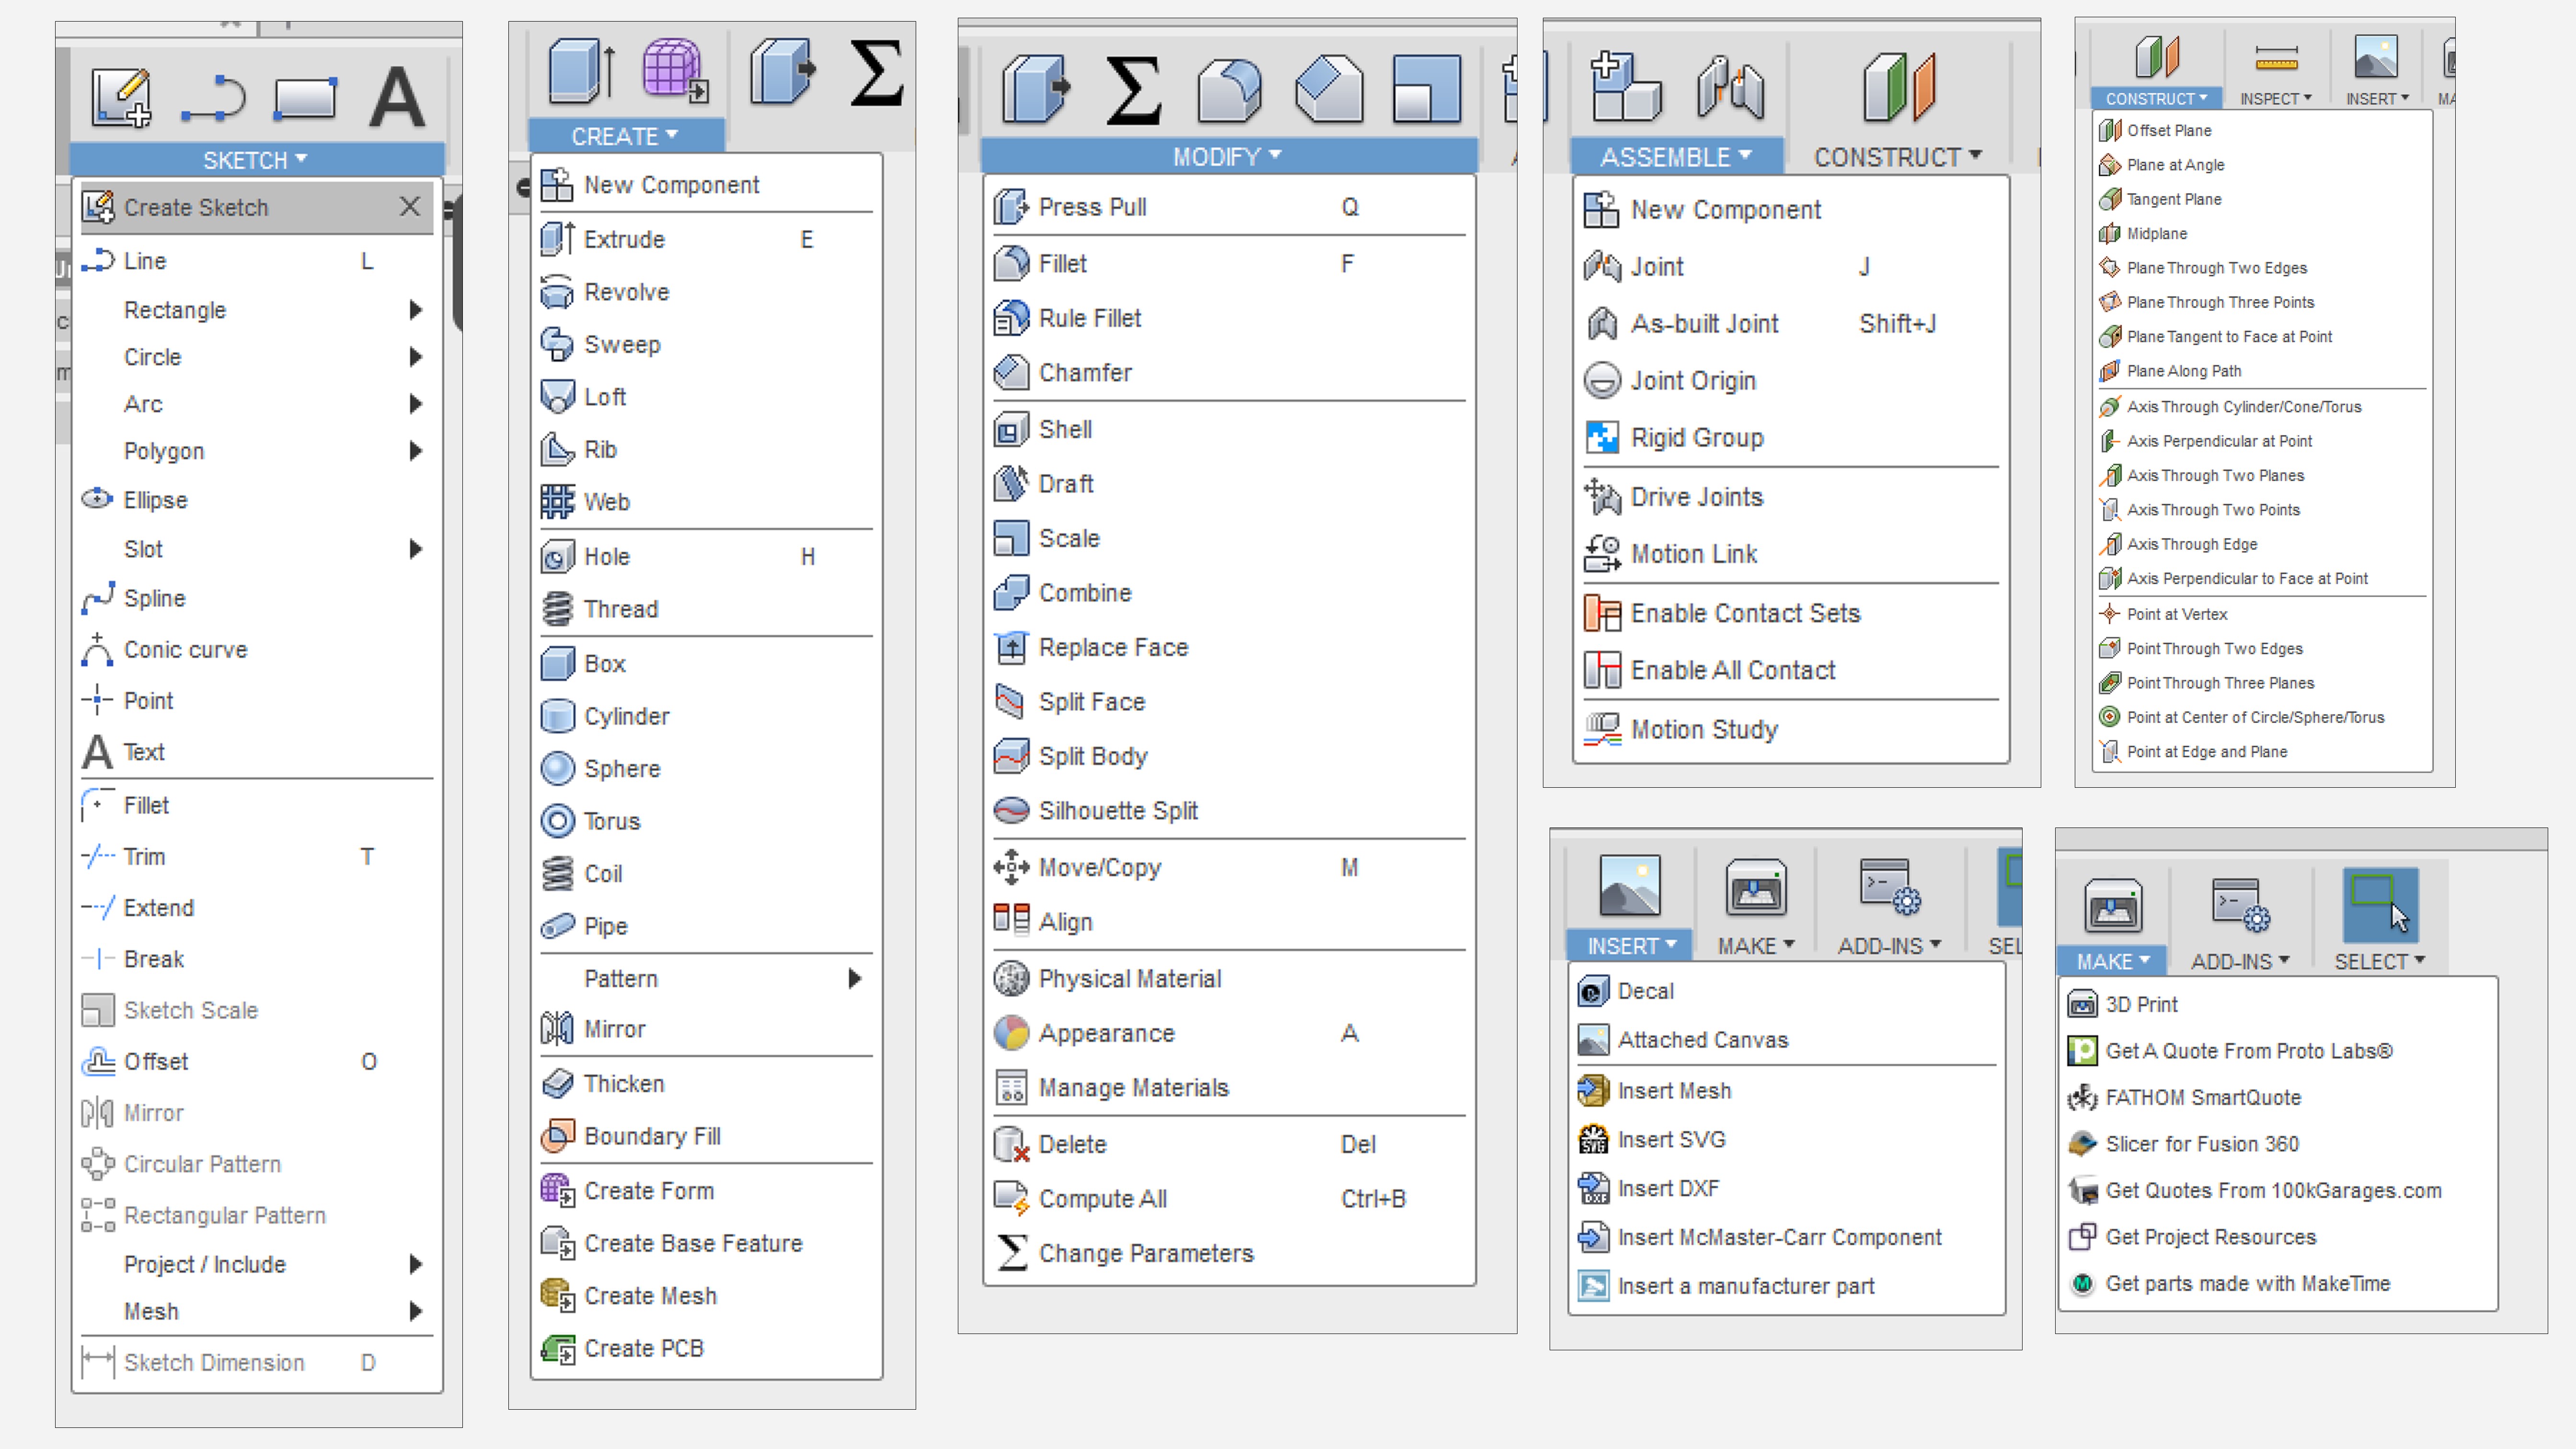
Task: Choose Appearance in Modify menu
Action: point(1106,1033)
